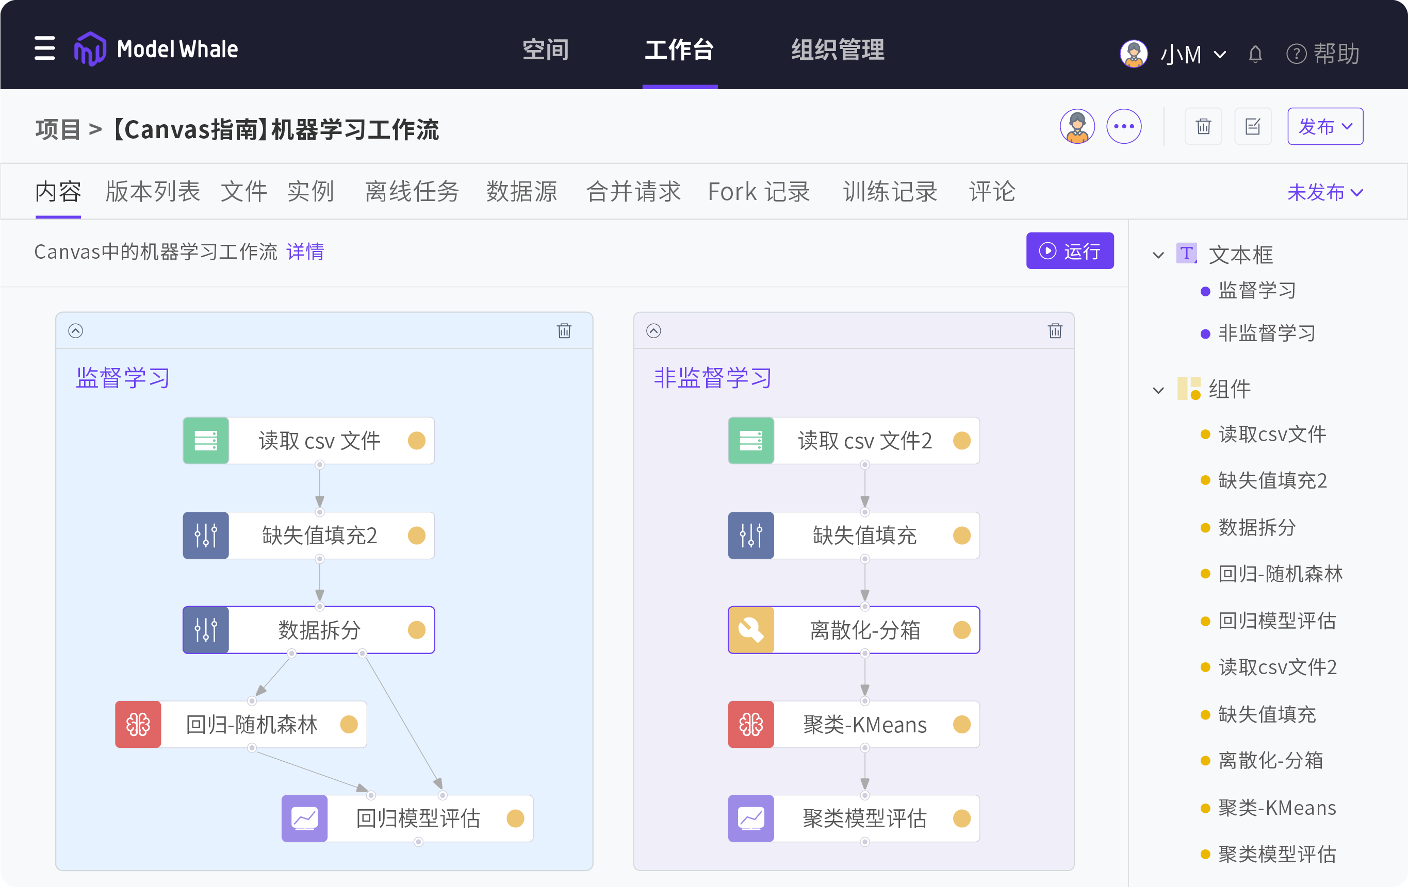Click the project delete trash icon
Image resolution: width=1408 pixels, height=887 pixels.
[1203, 126]
